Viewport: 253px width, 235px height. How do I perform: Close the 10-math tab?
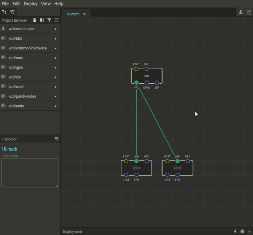tap(85, 14)
